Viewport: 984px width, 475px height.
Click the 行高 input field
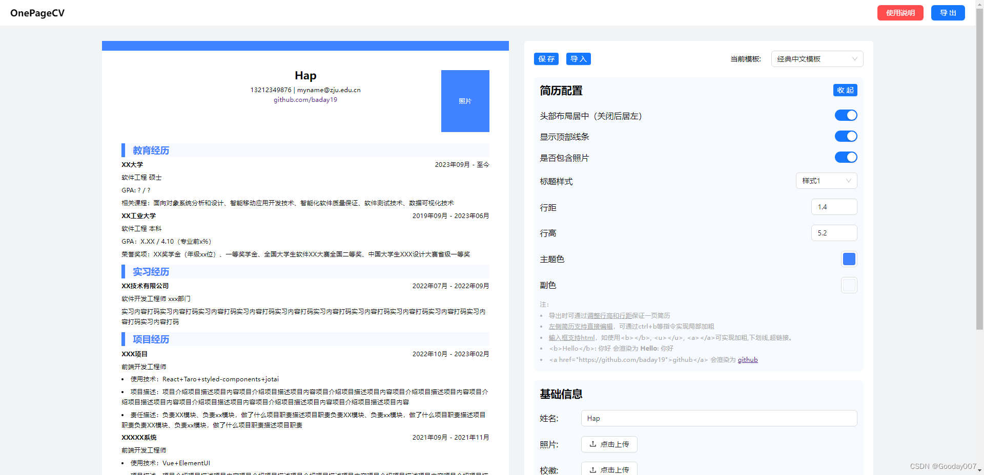pyautogui.click(x=834, y=233)
